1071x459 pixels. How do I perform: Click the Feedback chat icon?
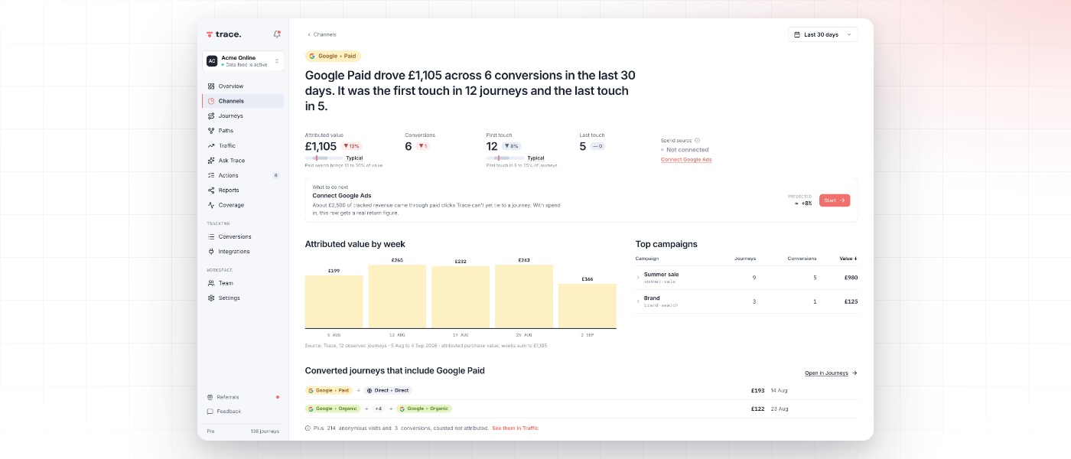click(x=210, y=412)
